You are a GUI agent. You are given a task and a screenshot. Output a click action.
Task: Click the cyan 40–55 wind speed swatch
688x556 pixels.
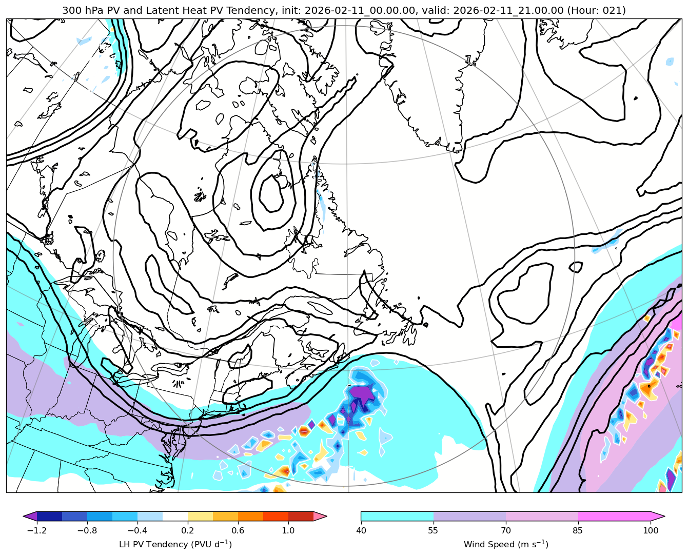[397, 516]
